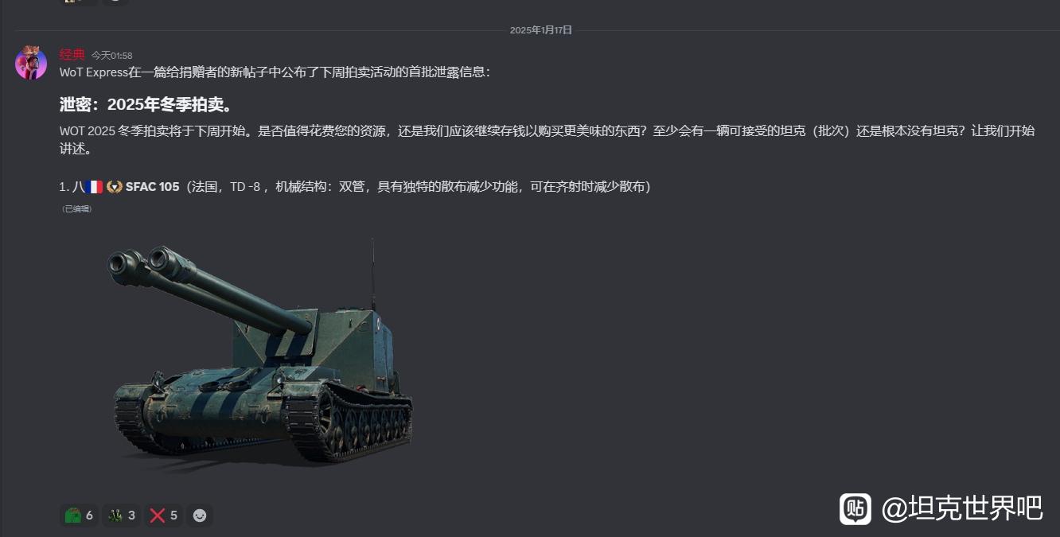Click the Tieba 贴 logo watermark
The width and height of the screenshot is (1060, 537).
[x=855, y=508]
